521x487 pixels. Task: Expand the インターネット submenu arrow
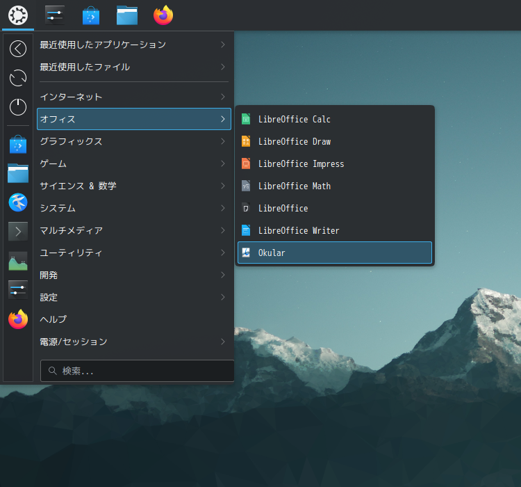pyautogui.click(x=223, y=97)
